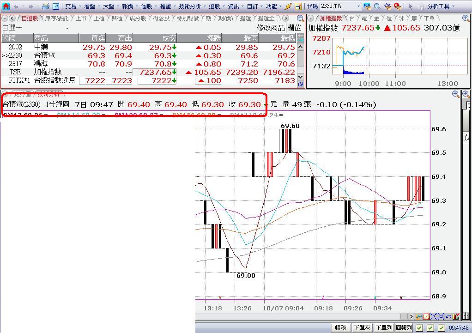Click the red stamp toolbar icon
The width and height of the screenshot is (472, 333).
click(397, 6)
